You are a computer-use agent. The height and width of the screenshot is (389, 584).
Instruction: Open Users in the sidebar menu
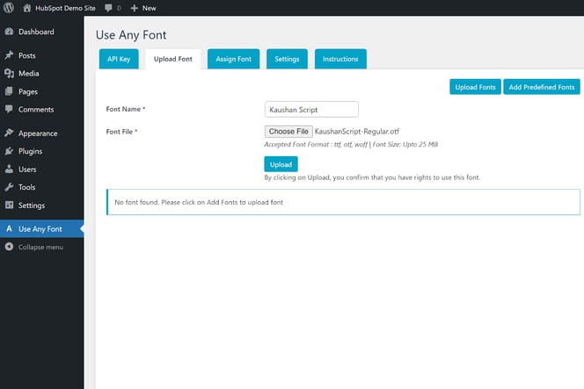[27, 169]
